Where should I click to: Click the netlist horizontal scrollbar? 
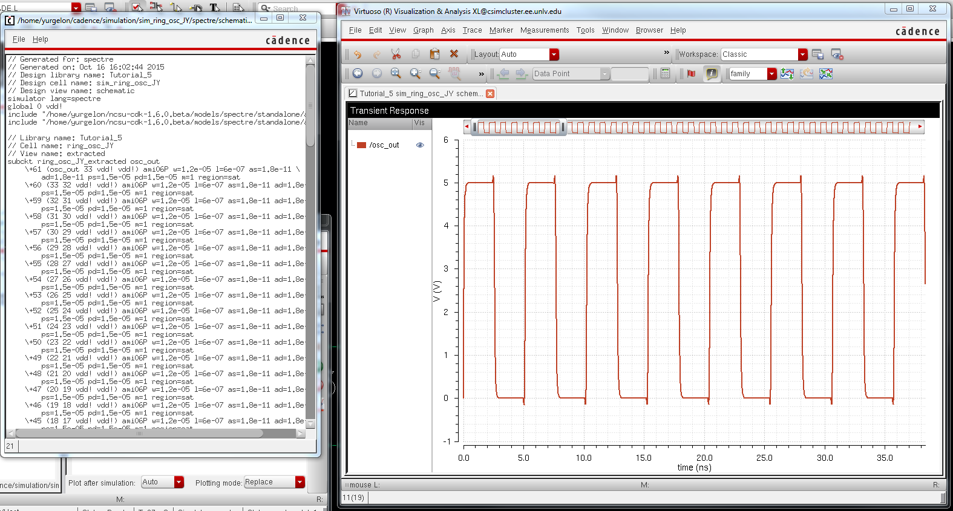pyautogui.click(x=139, y=433)
